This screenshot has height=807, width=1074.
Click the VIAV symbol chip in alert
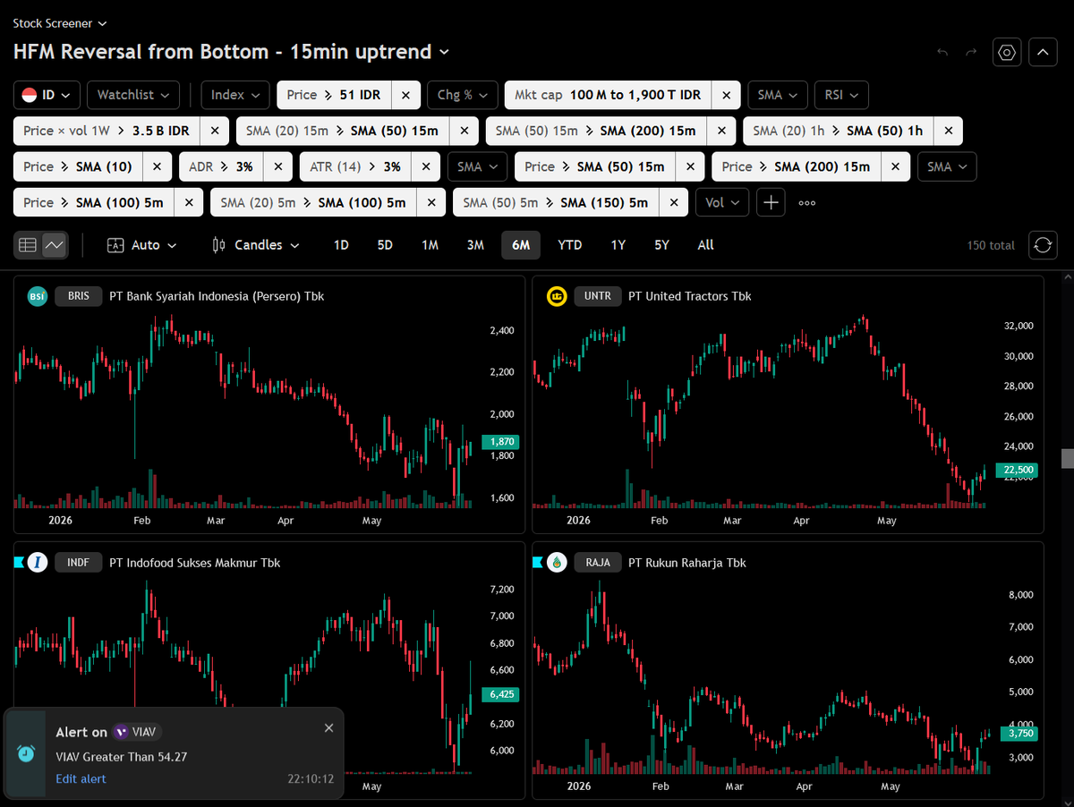[x=137, y=732]
